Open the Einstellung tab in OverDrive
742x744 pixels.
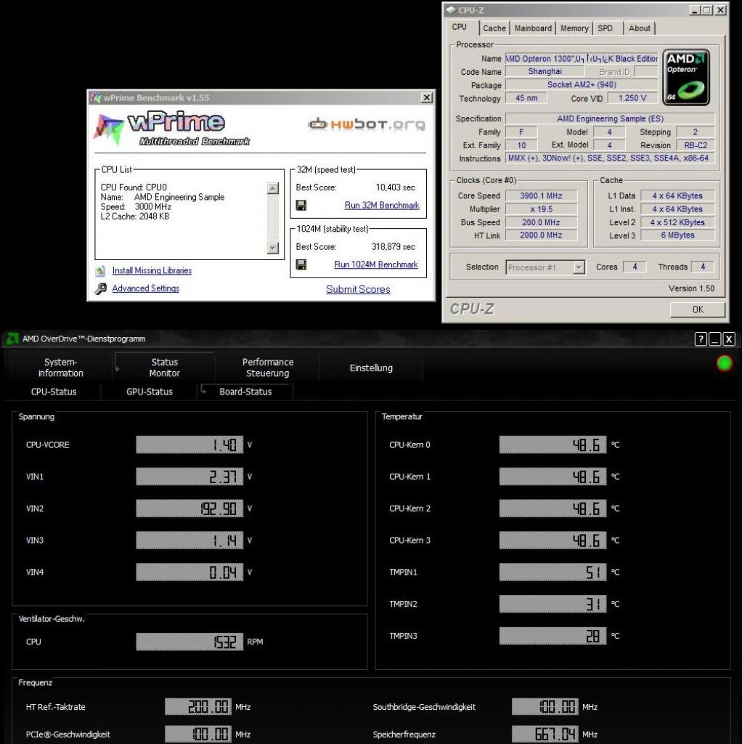click(x=371, y=368)
